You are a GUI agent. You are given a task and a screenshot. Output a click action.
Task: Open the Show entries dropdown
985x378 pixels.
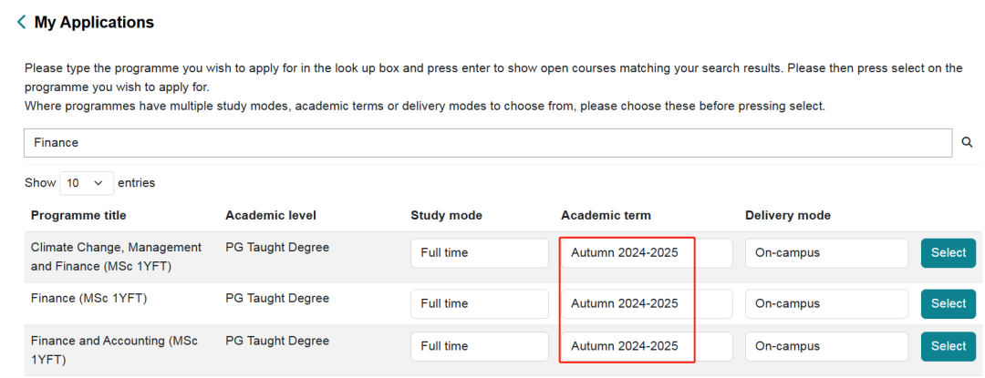(87, 183)
